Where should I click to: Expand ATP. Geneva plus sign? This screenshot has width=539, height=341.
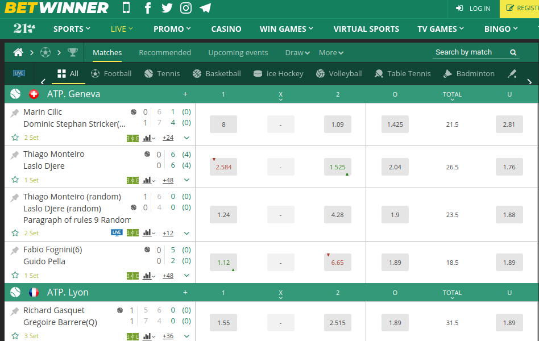tap(185, 94)
